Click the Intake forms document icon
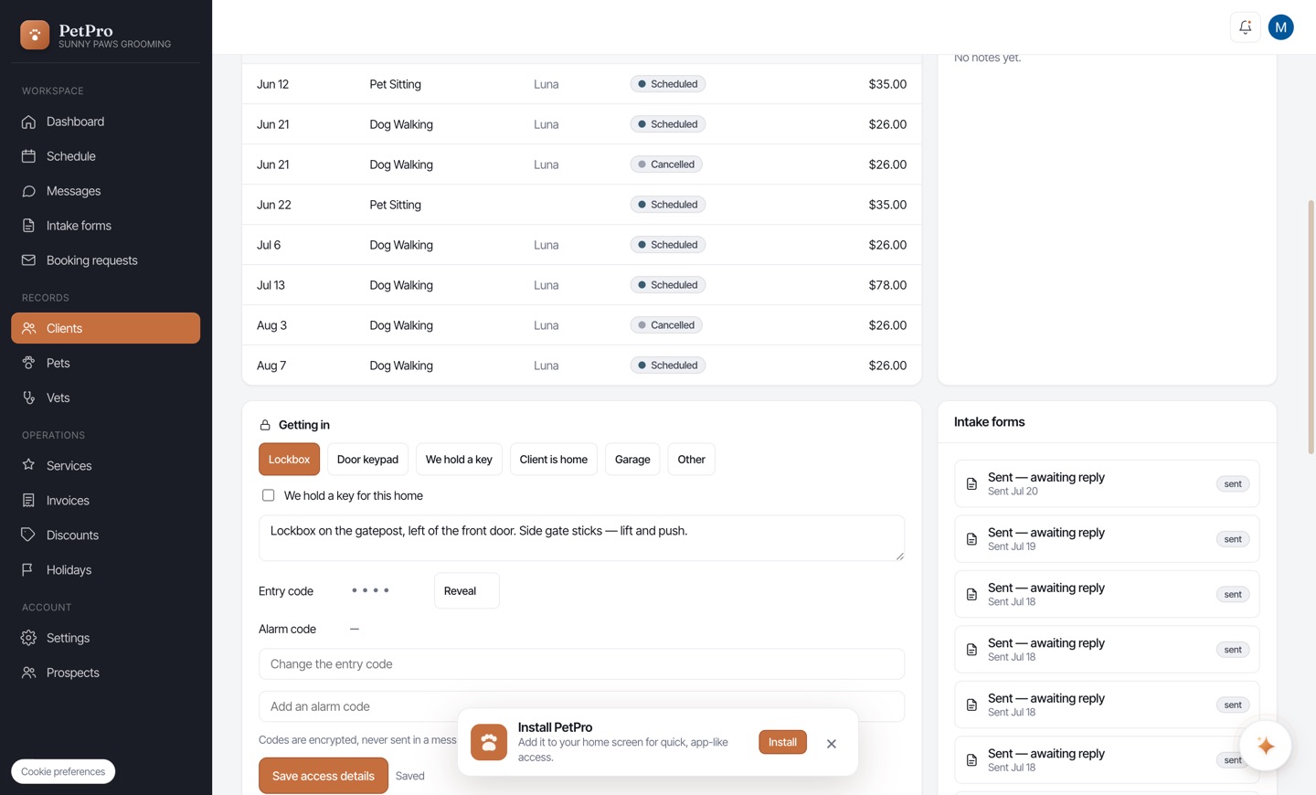The width and height of the screenshot is (1316, 795). click(28, 226)
